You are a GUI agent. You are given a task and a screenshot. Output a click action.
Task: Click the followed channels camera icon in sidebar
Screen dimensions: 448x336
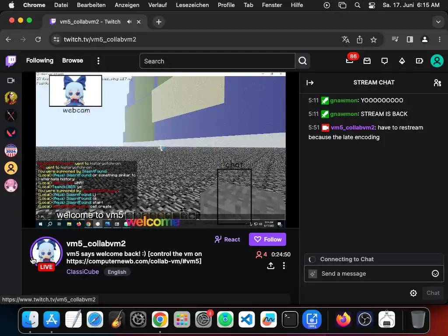tap(11, 80)
